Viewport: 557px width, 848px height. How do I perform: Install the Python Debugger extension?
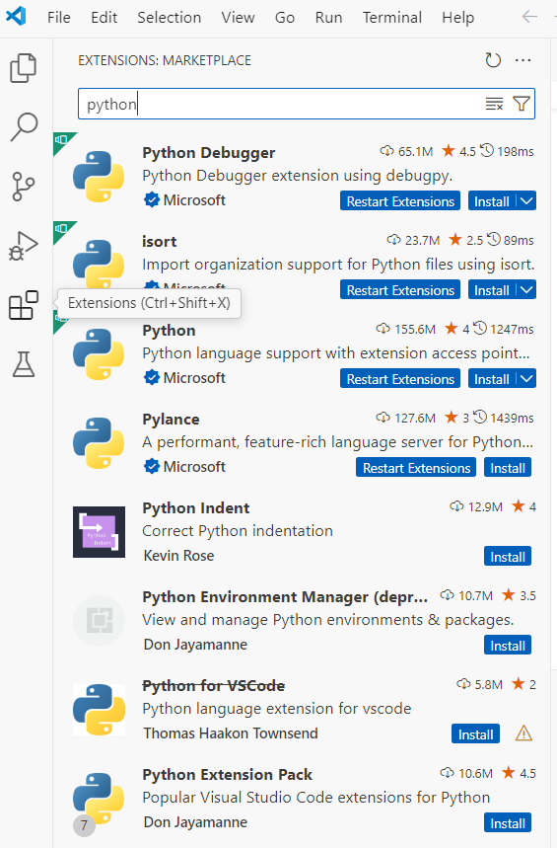tap(492, 201)
